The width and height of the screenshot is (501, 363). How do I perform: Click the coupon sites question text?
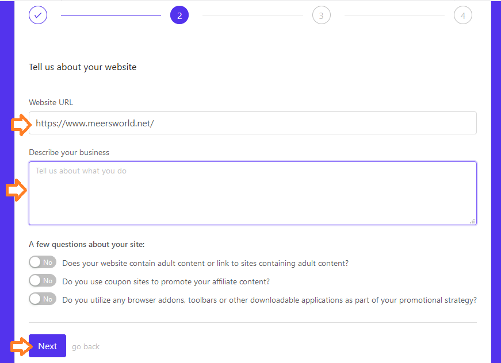166,282
